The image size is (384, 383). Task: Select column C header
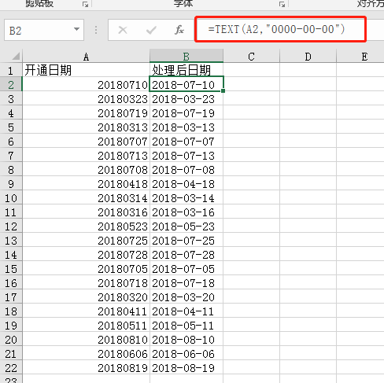tap(251, 56)
